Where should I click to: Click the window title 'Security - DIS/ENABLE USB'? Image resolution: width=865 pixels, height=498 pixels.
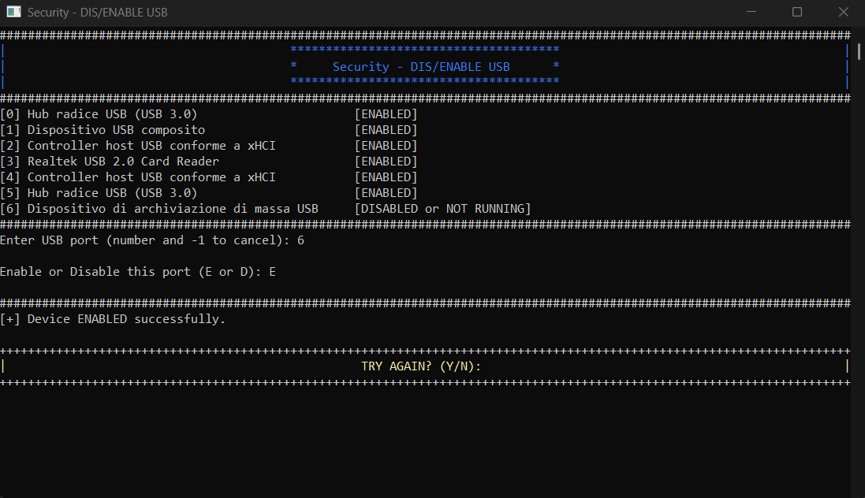coord(97,13)
